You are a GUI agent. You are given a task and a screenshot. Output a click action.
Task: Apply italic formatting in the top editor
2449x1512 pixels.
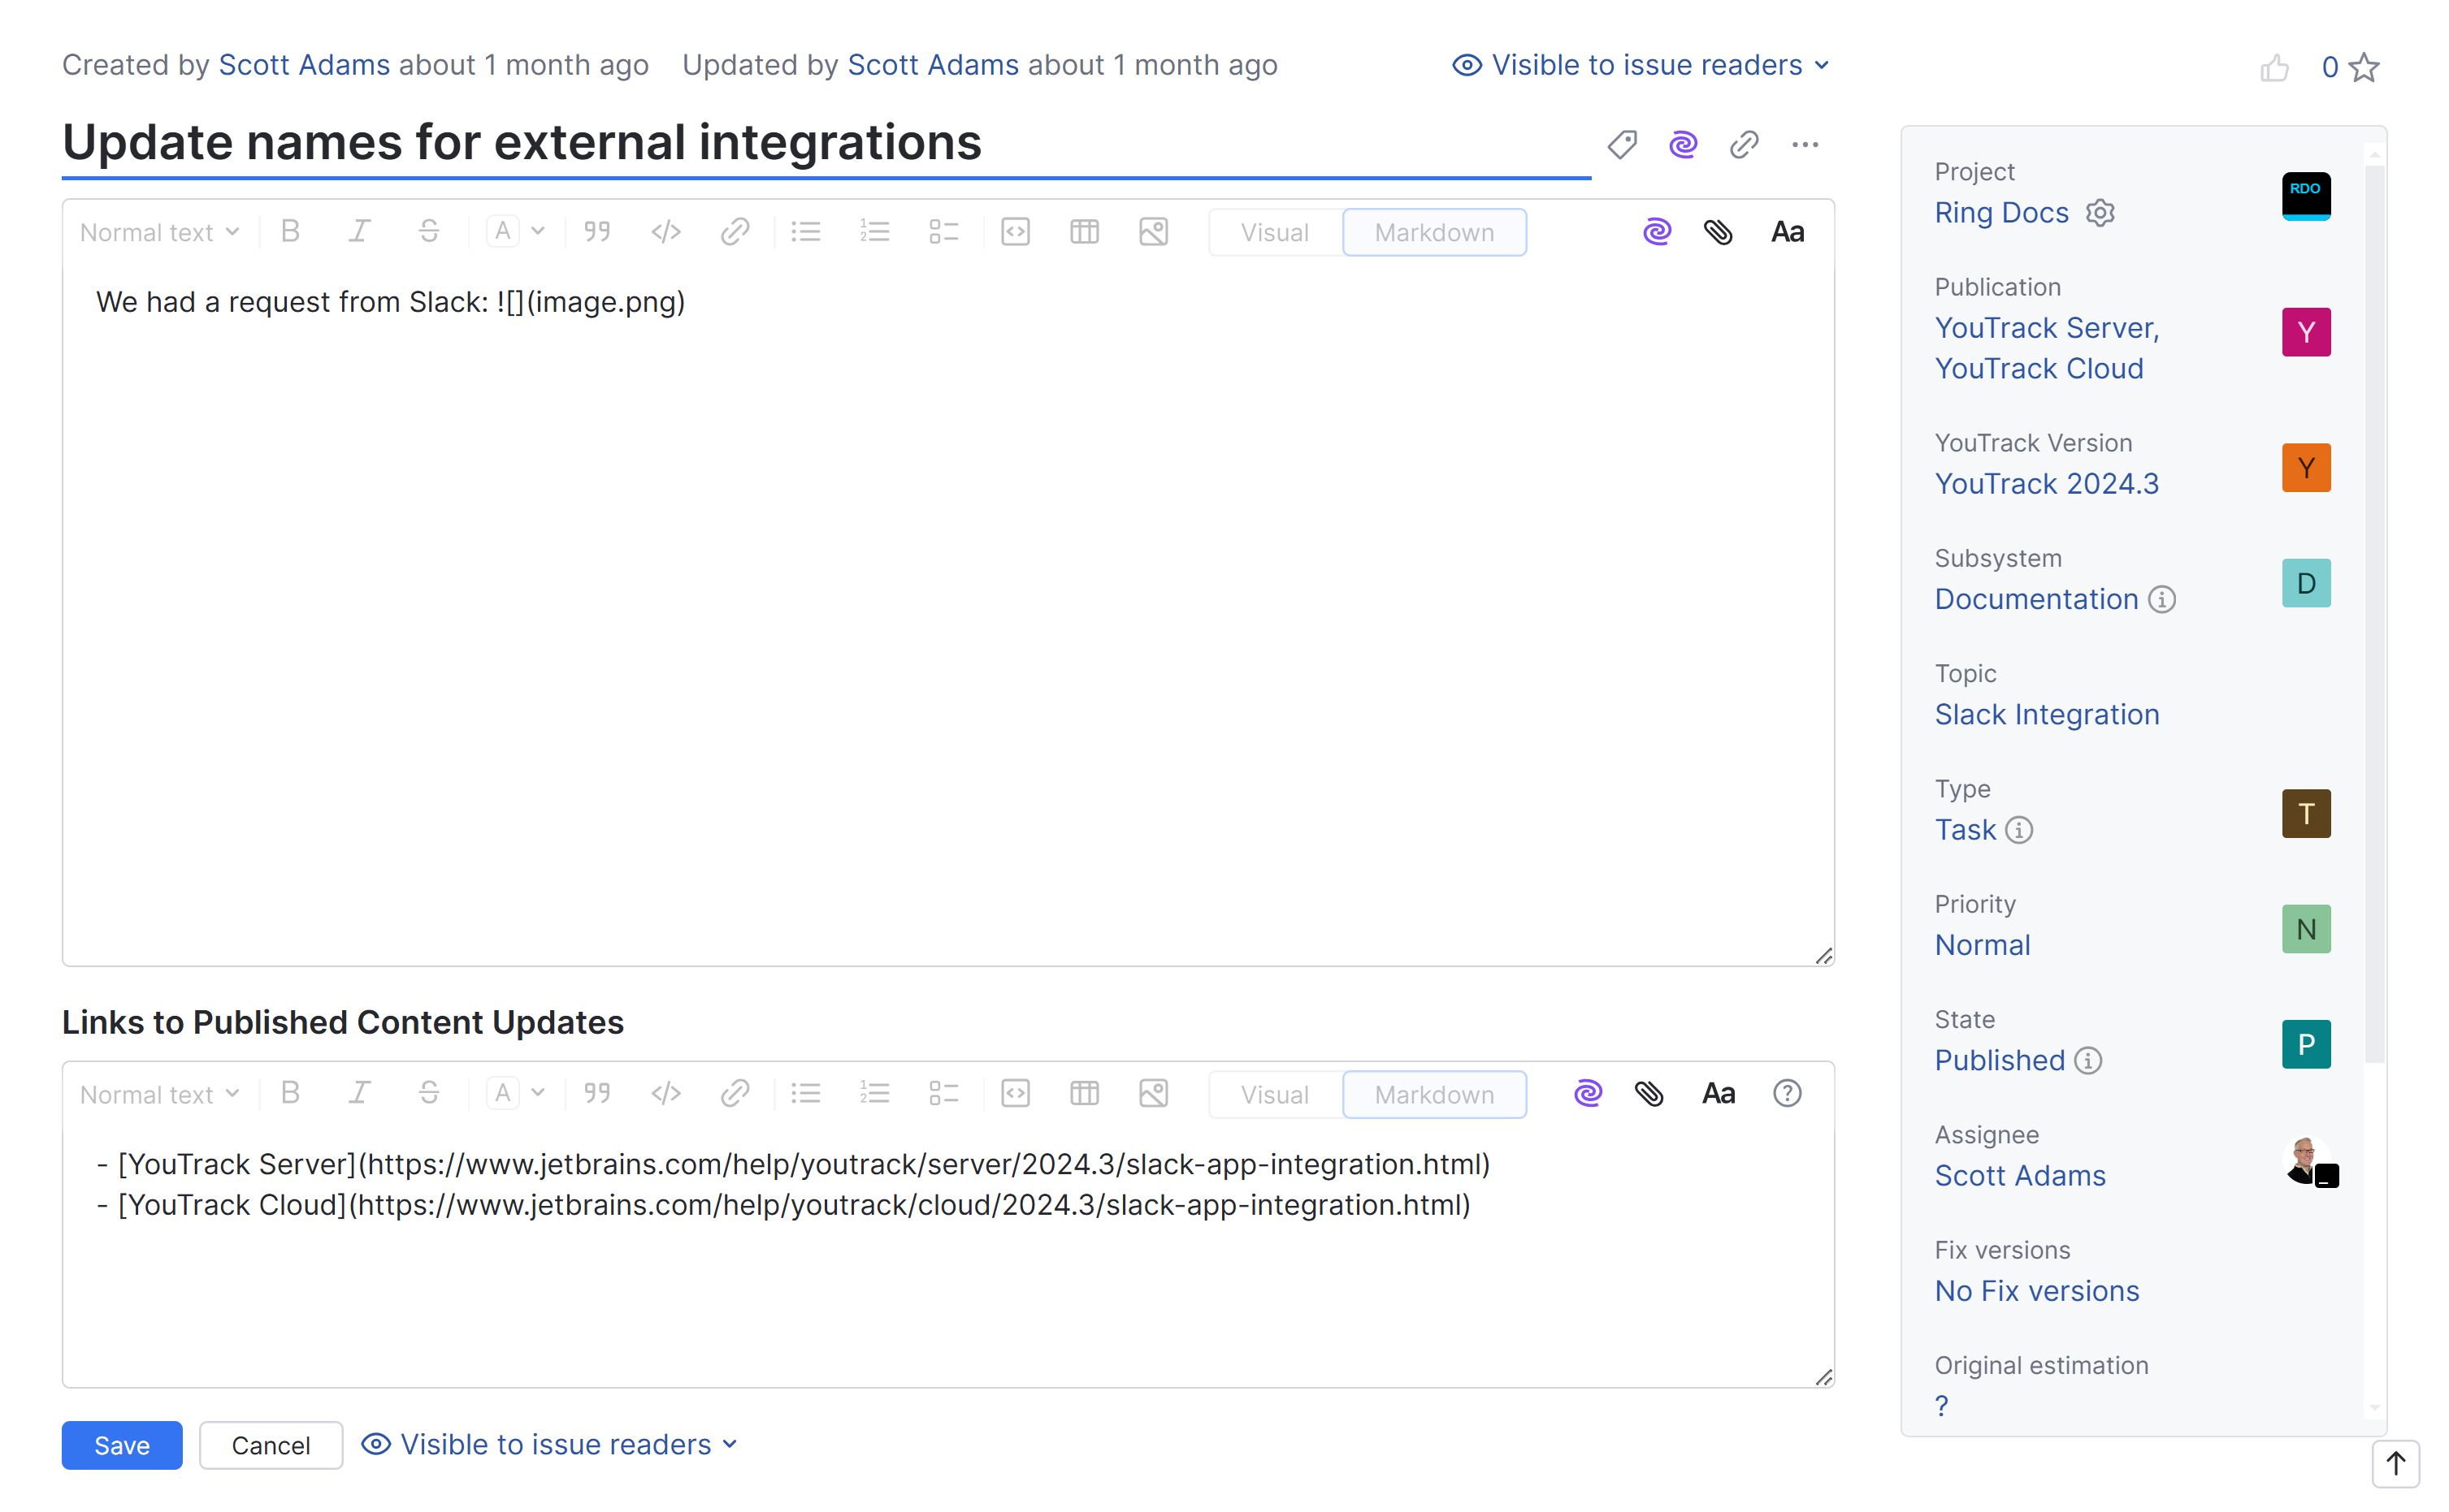click(359, 231)
